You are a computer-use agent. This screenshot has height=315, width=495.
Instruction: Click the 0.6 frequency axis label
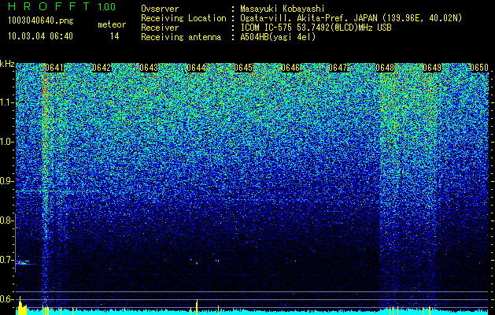[x=6, y=299]
